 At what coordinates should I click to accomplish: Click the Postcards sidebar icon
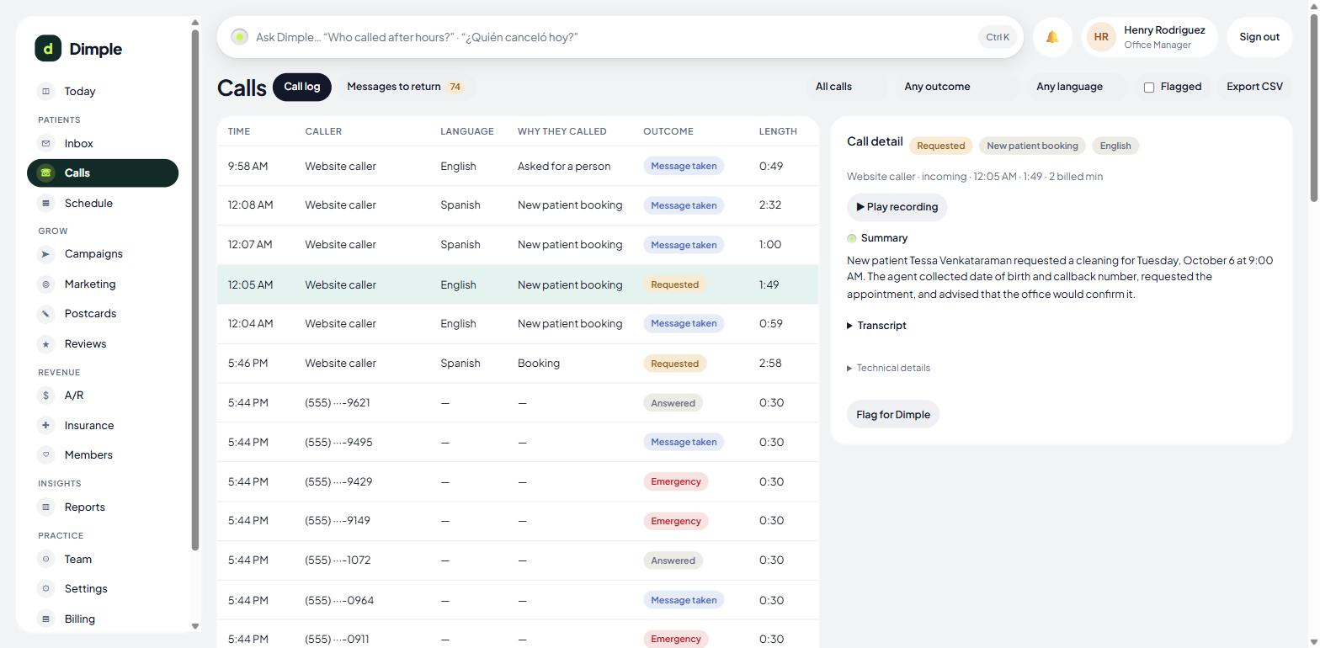[46, 313]
